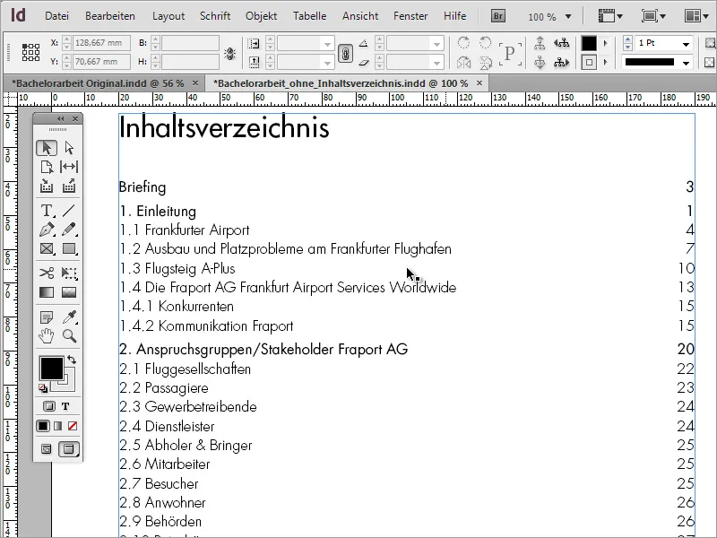
Task: Open zoom level dropdown at 100 %
Action: (x=568, y=16)
